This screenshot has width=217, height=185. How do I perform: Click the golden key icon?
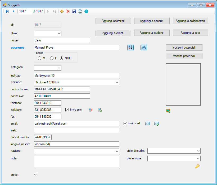click(197, 166)
